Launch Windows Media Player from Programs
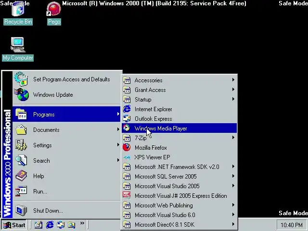Screen dimensions: 308x231 pos(180,128)
